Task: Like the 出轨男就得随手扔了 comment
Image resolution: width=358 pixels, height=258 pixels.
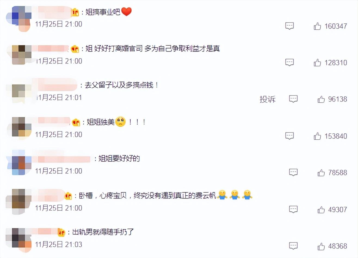Action: coord(321,246)
